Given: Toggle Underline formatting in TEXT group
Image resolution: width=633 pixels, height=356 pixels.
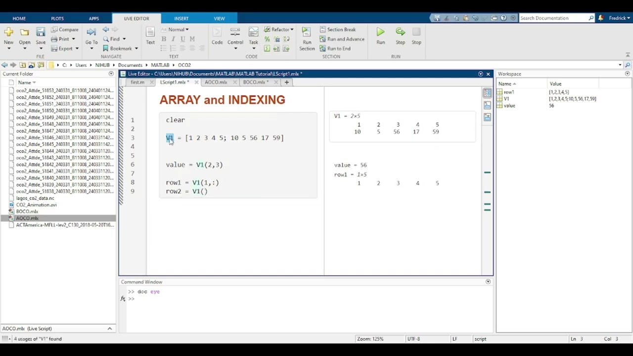Looking at the screenshot, I should pyautogui.click(x=182, y=39).
